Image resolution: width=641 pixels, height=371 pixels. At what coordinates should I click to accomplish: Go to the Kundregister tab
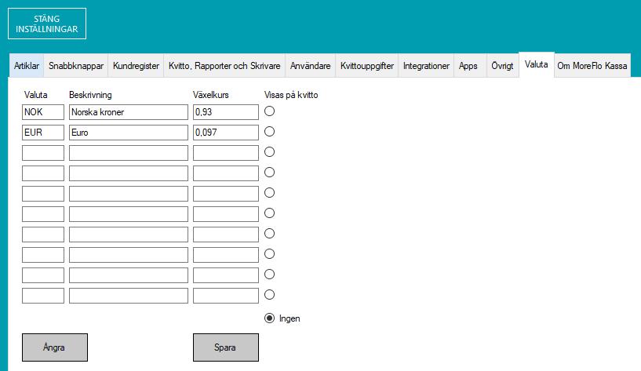point(137,66)
